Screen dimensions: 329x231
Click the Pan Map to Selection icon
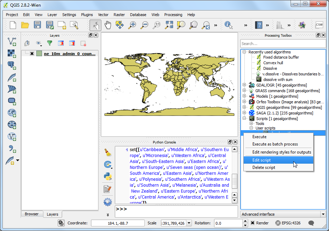[120, 25]
